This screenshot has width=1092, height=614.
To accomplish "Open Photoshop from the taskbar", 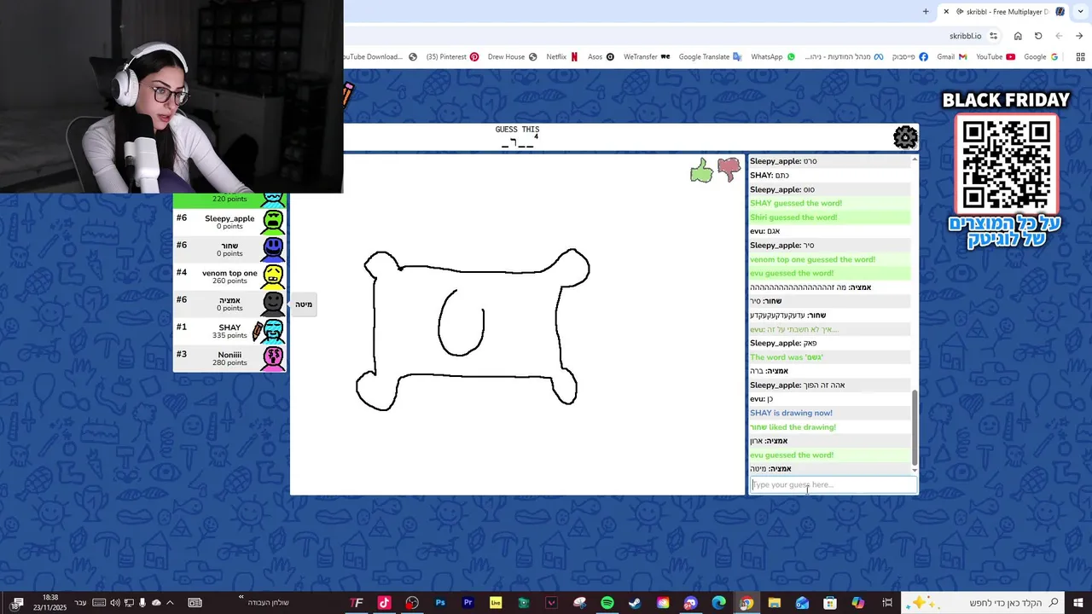I will [440, 603].
